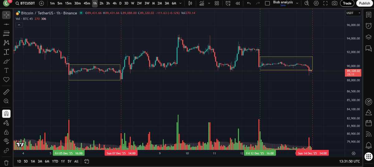This screenshot has width=374, height=167.
Task: Open chart settings hexagon icon
Action: (x=316, y=3)
